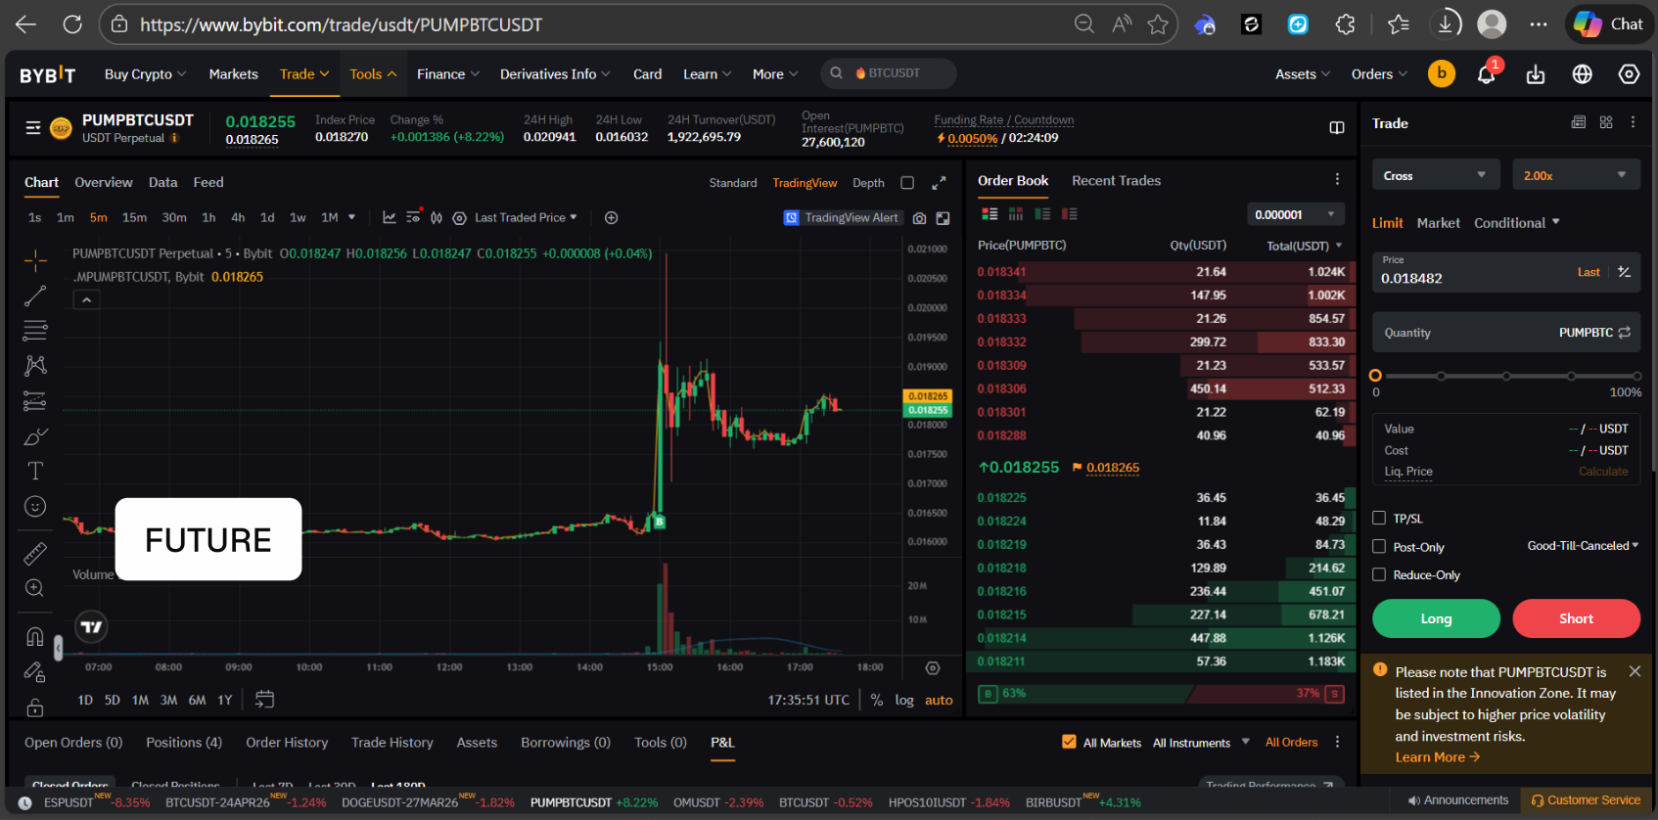Click the BTCUSDT search box
The width and height of the screenshot is (1658, 820).
(x=889, y=73)
